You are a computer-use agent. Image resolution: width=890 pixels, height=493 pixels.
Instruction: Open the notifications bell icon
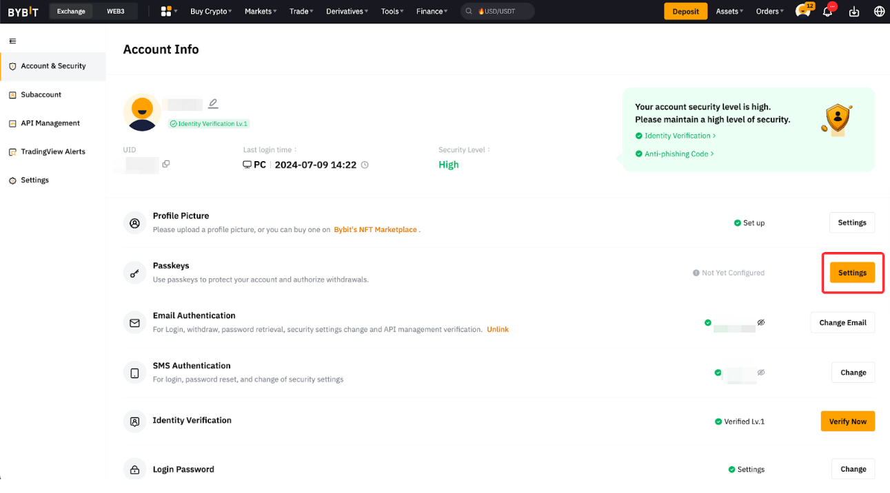point(828,11)
